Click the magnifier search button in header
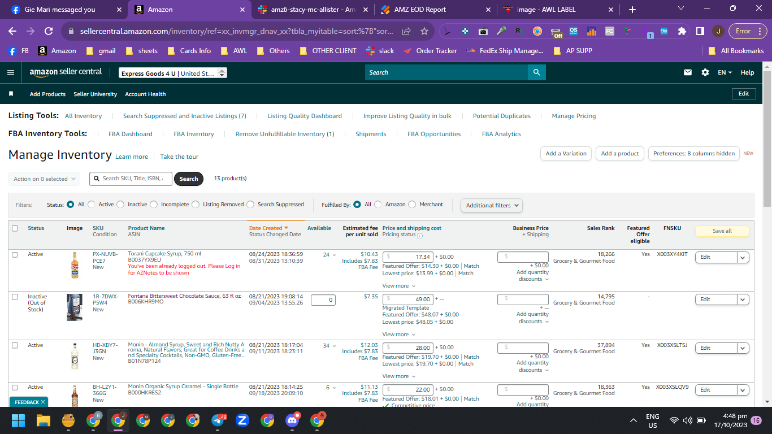This screenshot has width=772, height=434. [x=536, y=72]
